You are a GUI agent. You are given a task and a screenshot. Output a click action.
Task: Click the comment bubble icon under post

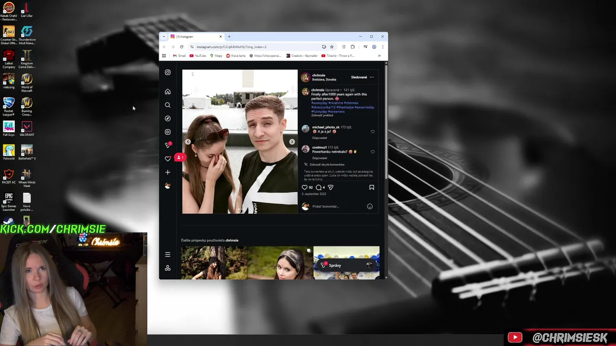pyautogui.click(x=318, y=187)
